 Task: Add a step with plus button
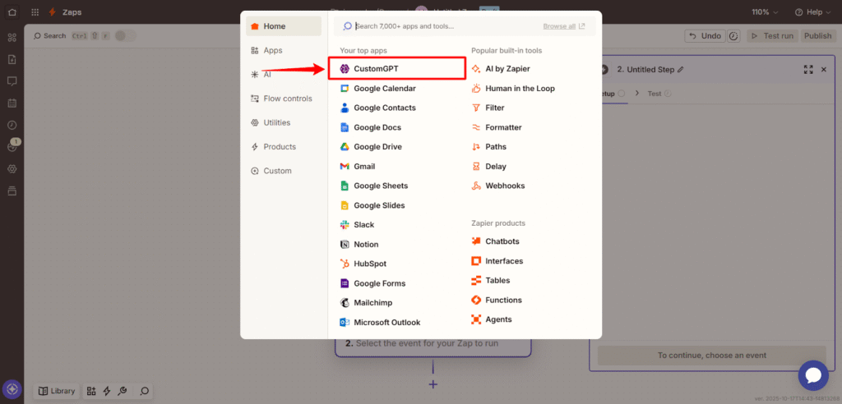pyautogui.click(x=433, y=384)
